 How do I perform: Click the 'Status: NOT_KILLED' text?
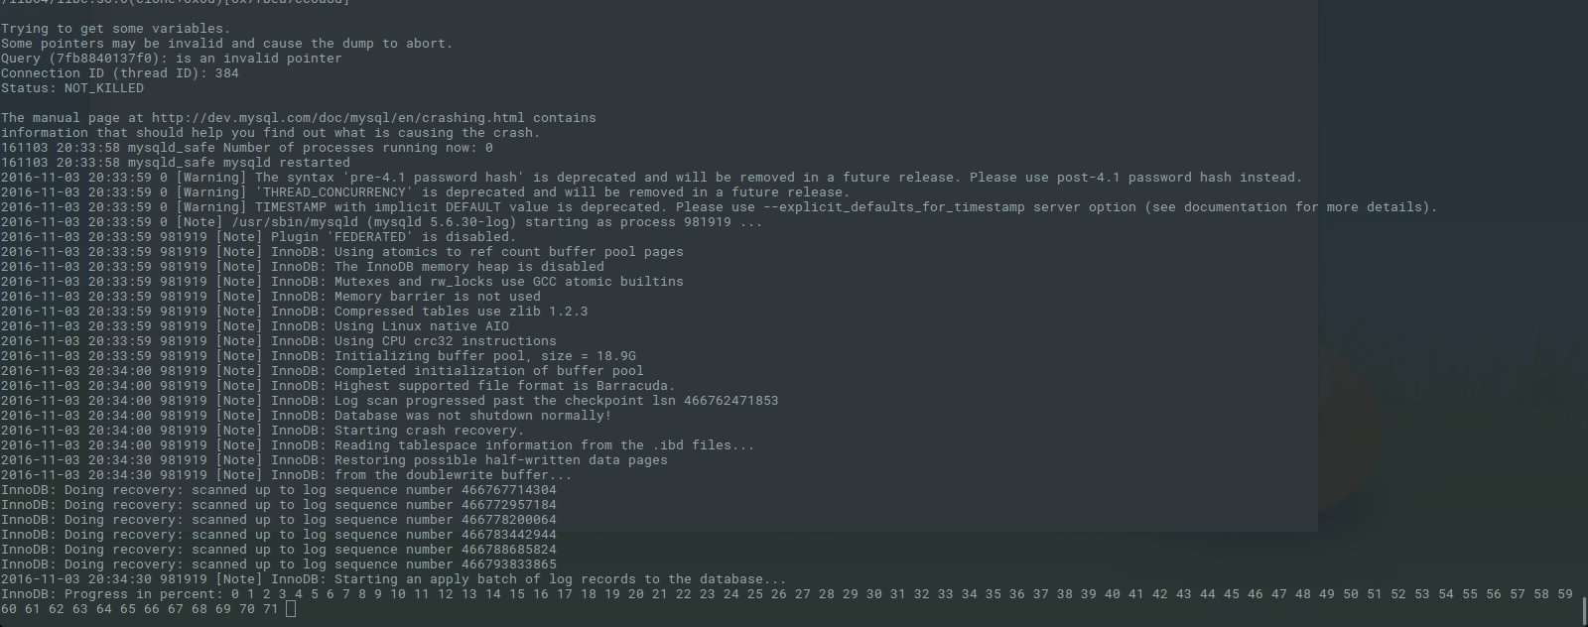[72, 88]
